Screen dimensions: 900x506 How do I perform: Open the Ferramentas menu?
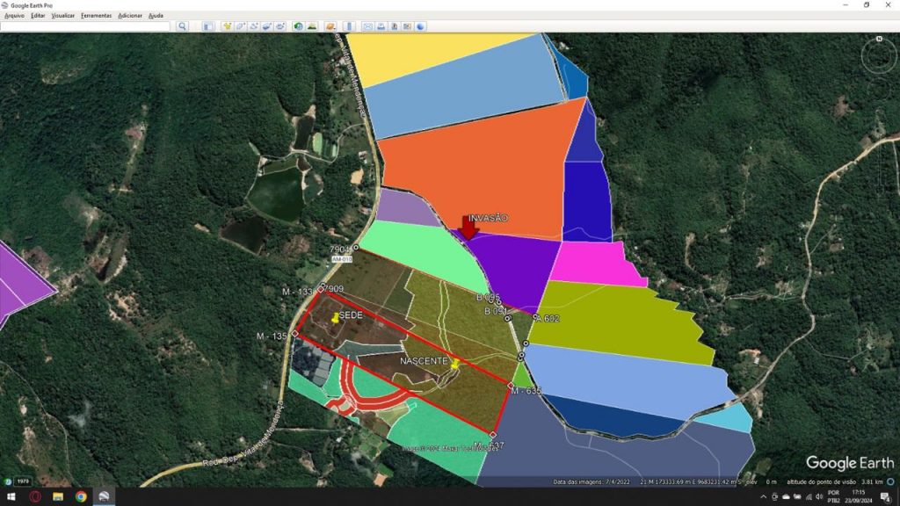point(96,16)
